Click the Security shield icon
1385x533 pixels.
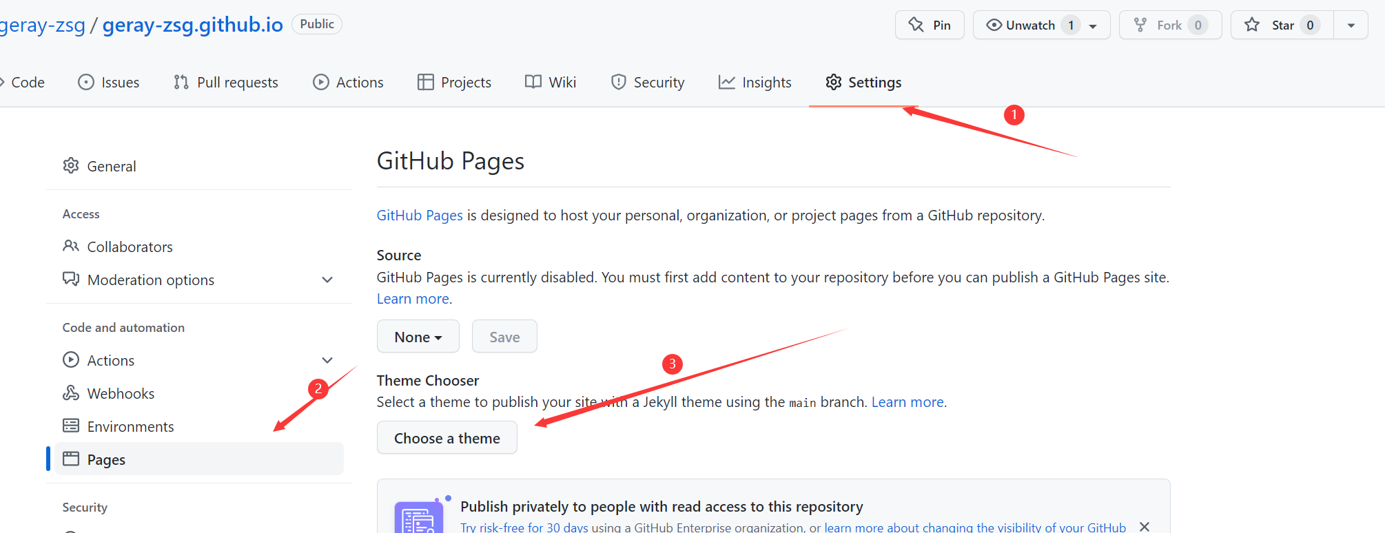(619, 83)
